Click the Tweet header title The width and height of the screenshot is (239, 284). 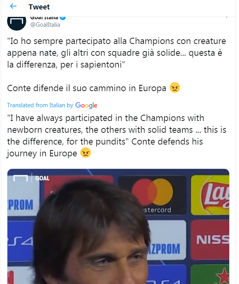click(39, 7)
